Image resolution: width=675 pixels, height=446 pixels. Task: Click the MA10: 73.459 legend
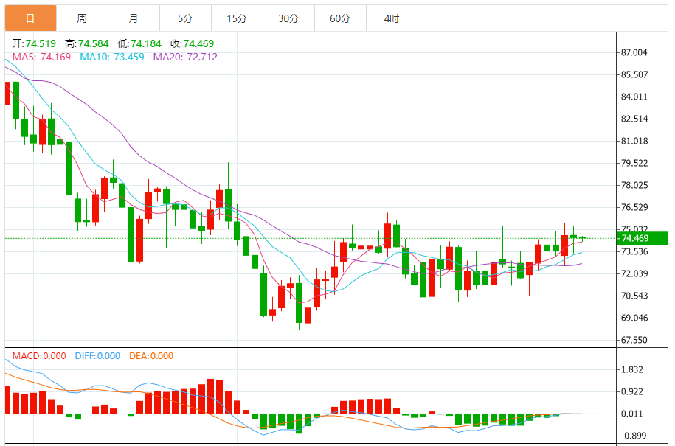click(112, 57)
